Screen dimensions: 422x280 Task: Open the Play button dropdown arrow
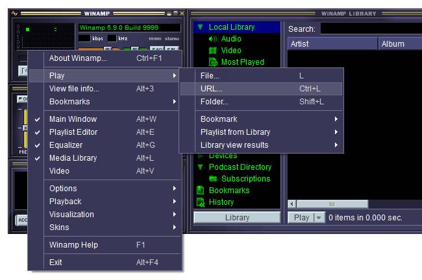(319, 217)
